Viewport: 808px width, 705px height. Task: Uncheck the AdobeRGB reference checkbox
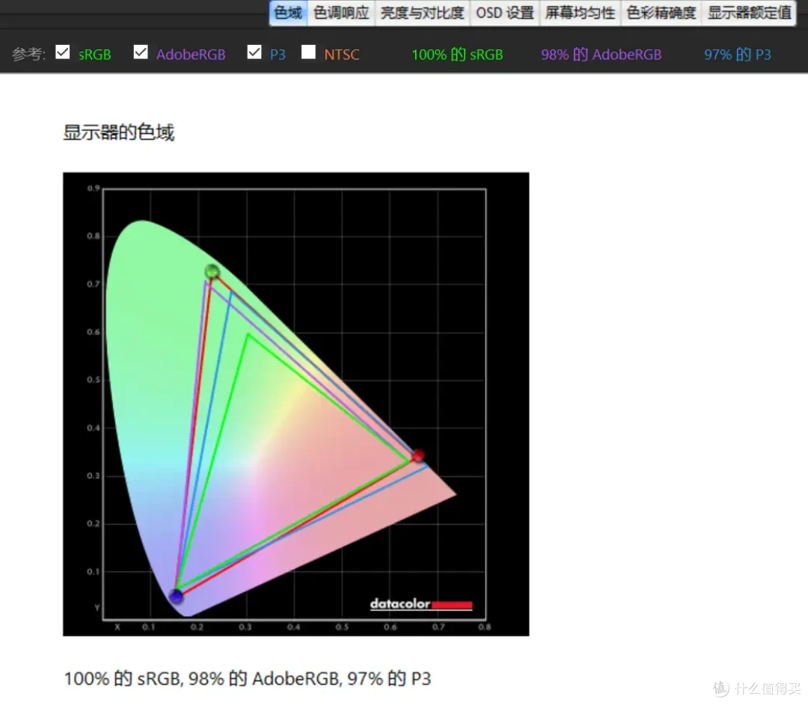point(141,52)
